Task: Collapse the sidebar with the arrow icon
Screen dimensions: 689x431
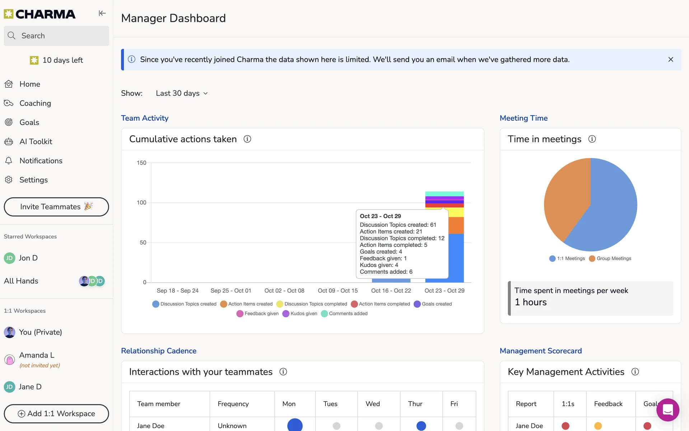Action: click(102, 13)
